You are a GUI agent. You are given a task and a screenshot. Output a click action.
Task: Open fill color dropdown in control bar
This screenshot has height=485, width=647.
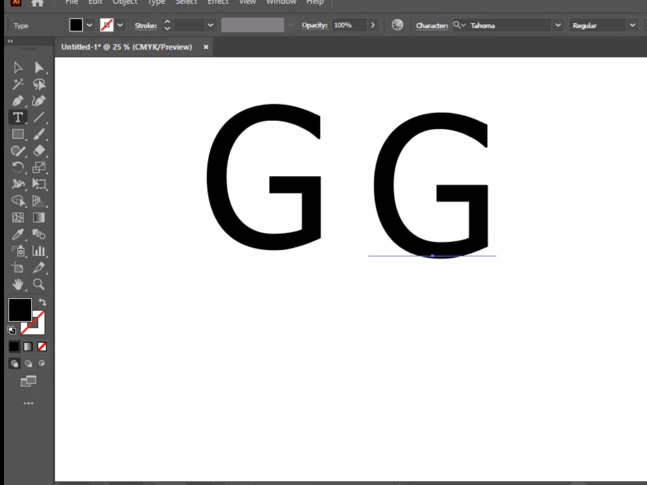tap(89, 25)
